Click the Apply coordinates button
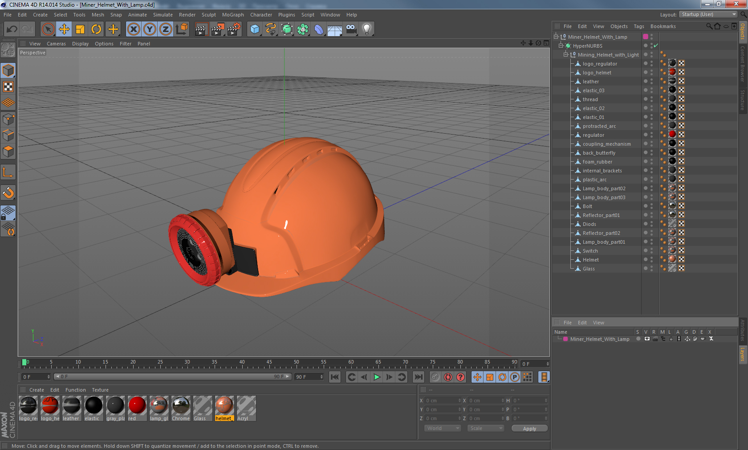 [x=529, y=428]
